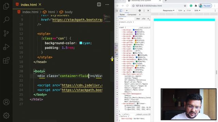
Task: Focus the Styles Filter field
Action: (126, 19)
